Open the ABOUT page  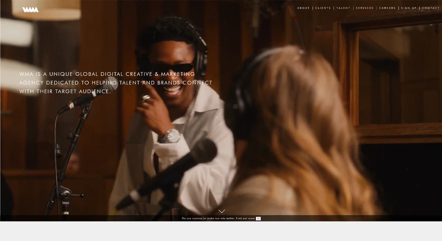tap(304, 8)
